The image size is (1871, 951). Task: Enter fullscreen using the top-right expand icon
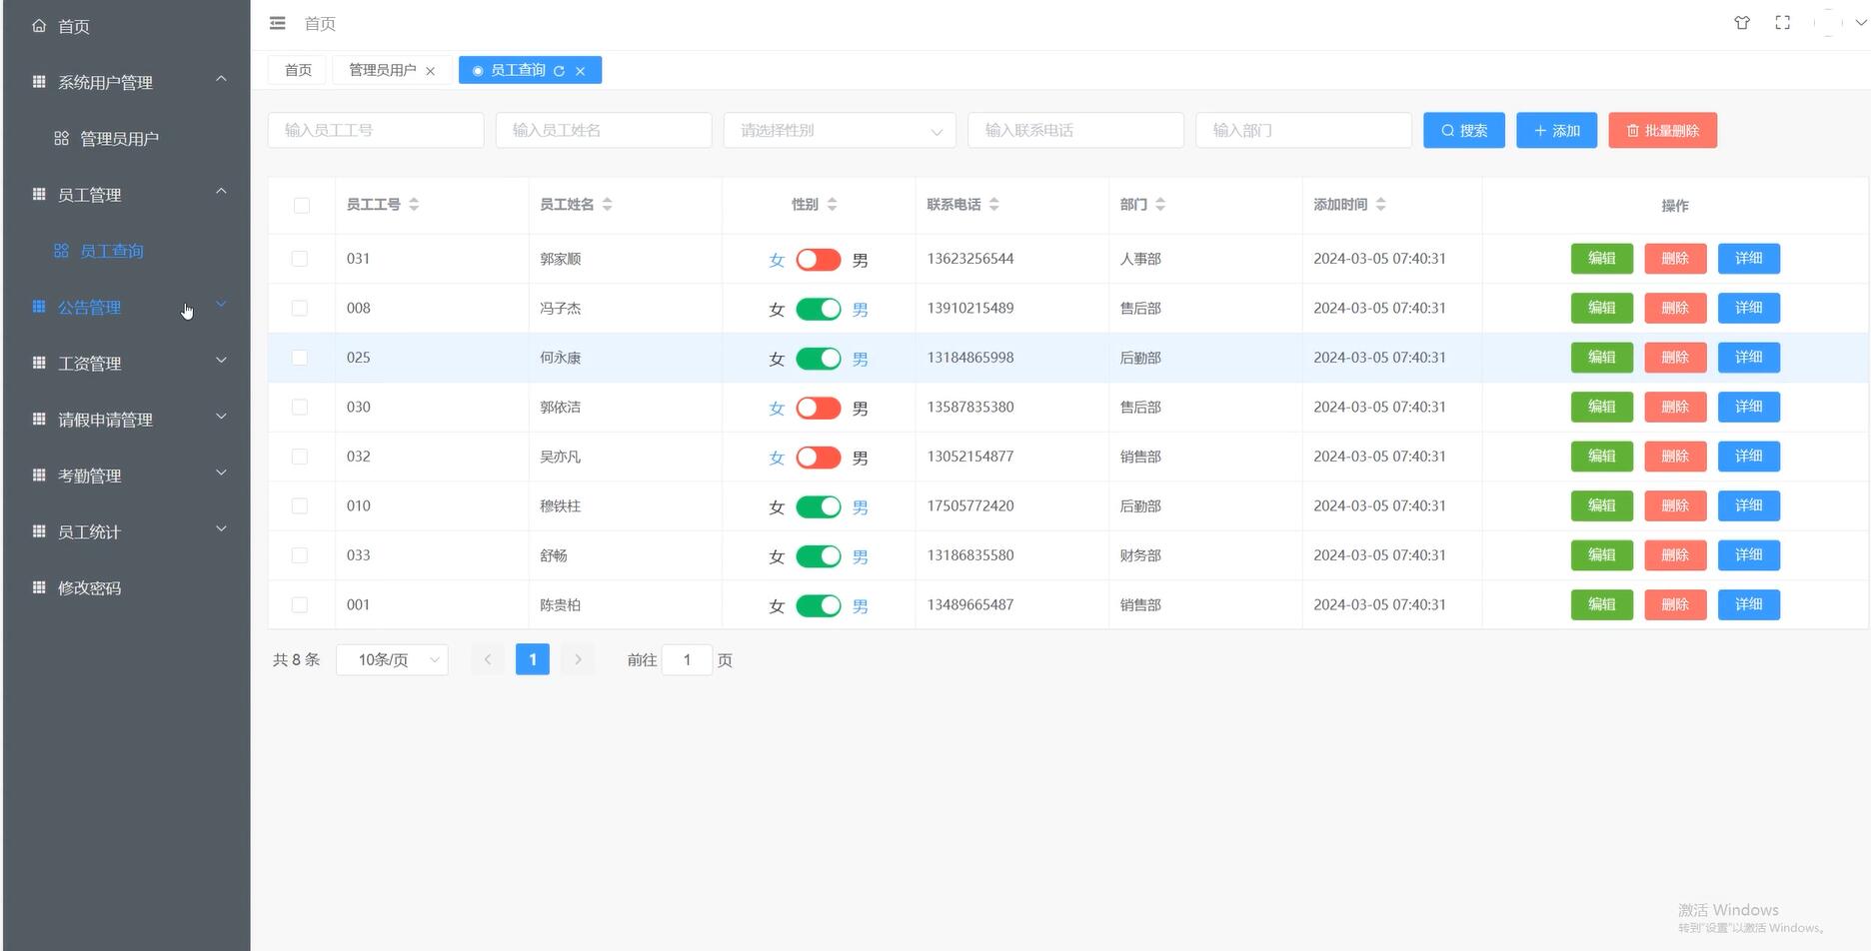1782,22
